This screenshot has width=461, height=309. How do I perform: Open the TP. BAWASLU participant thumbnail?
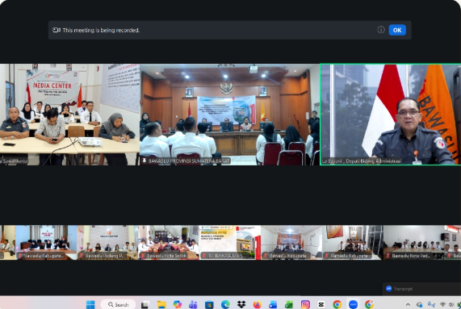pyautogui.click(x=230, y=242)
